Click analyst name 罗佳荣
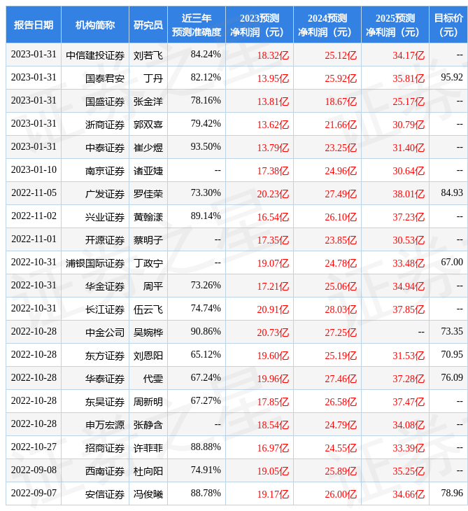Viewport: 468px width, 511px height. pos(148,194)
